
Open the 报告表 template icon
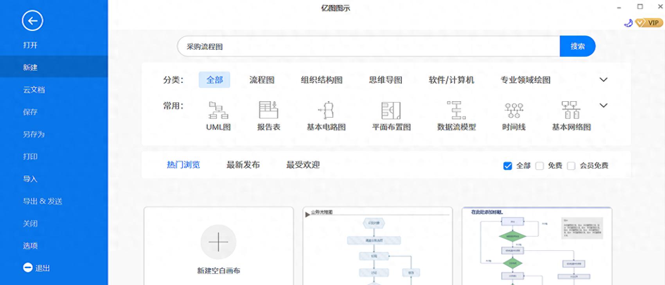269,110
